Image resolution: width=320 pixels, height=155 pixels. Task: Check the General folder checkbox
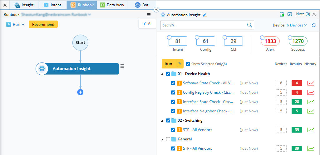tap(168, 139)
